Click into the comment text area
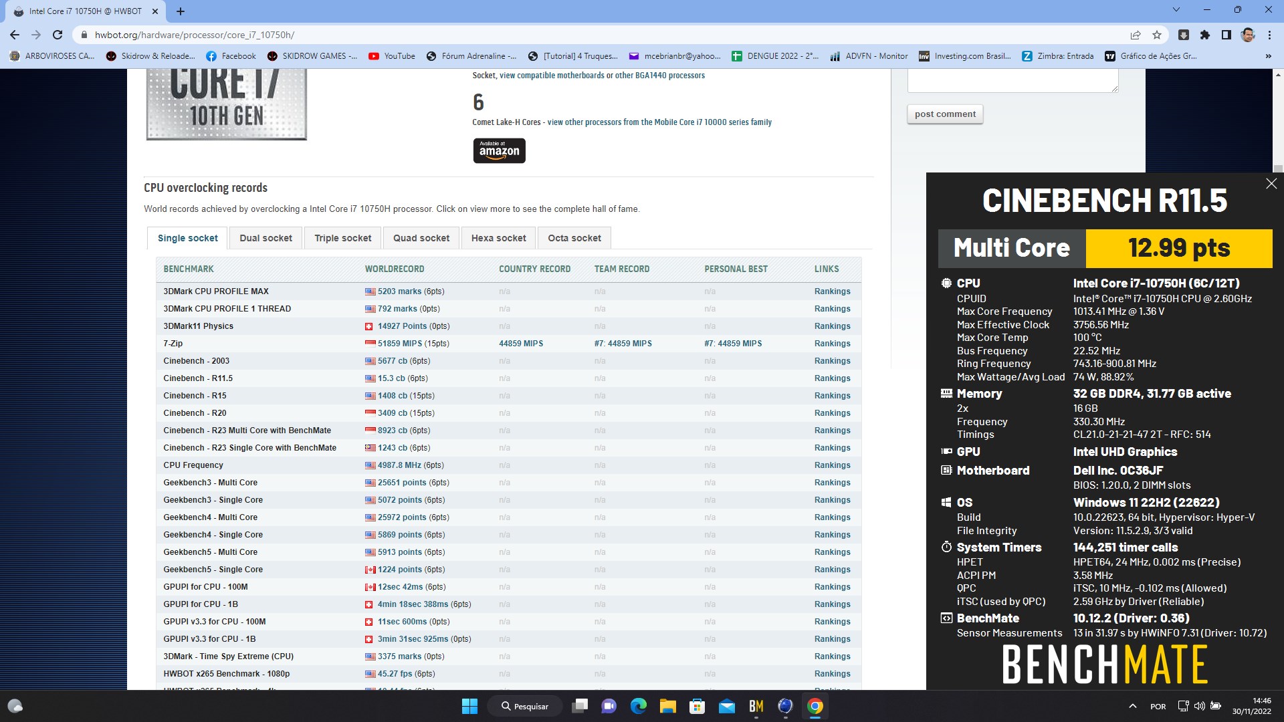The image size is (1284, 722). 1012,80
